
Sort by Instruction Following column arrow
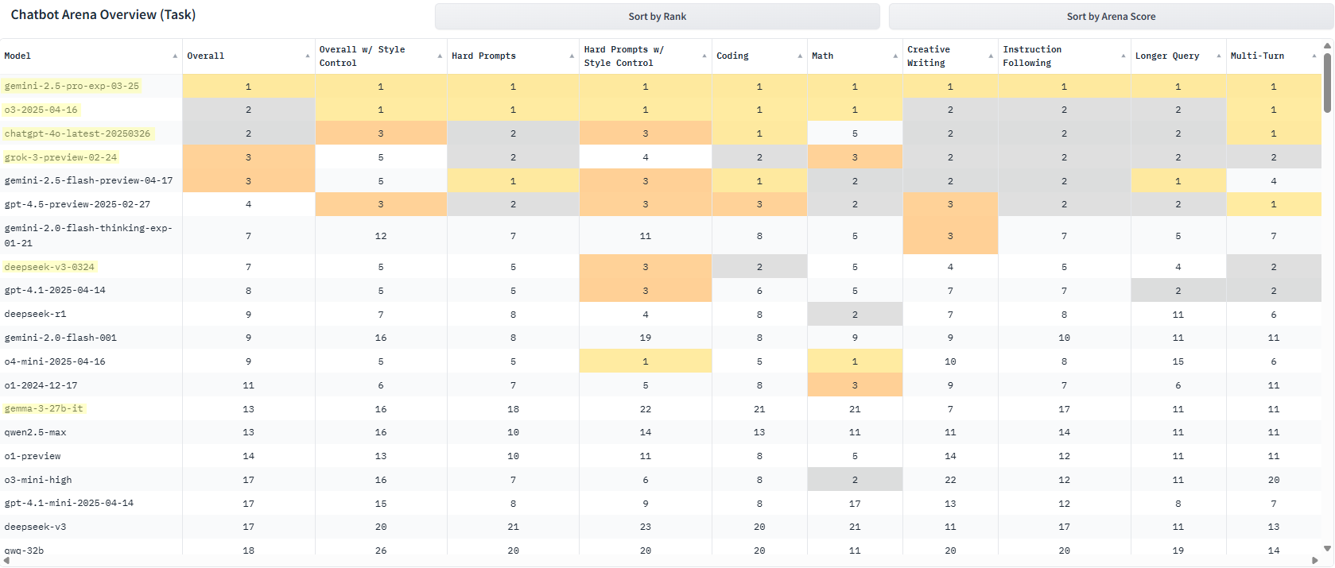1123,56
